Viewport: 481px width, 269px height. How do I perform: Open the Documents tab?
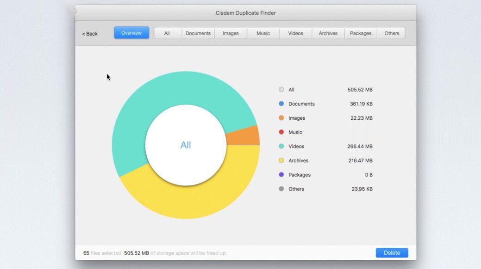tap(198, 33)
